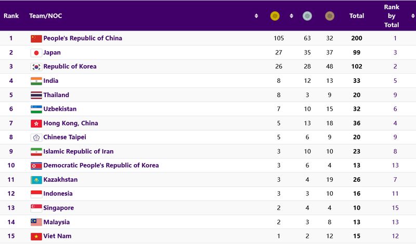Open the Japan team link
This screenshot has width=416, height=244.
click(x=52, y=52)
